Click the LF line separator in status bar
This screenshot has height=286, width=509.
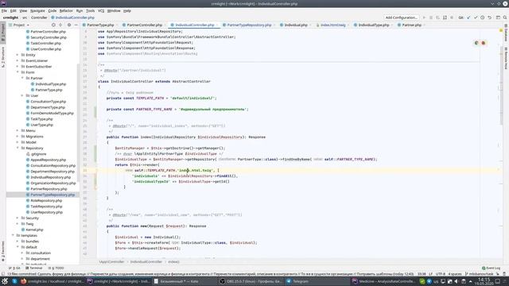click(x=431, y=274)
